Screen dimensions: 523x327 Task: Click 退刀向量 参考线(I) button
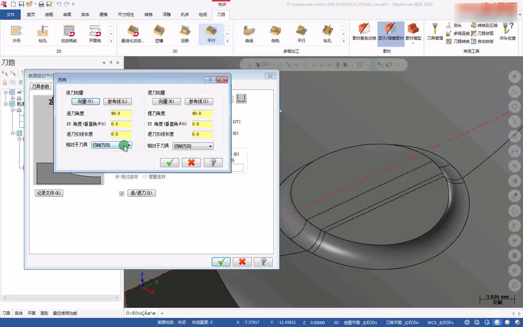[199, 101]
